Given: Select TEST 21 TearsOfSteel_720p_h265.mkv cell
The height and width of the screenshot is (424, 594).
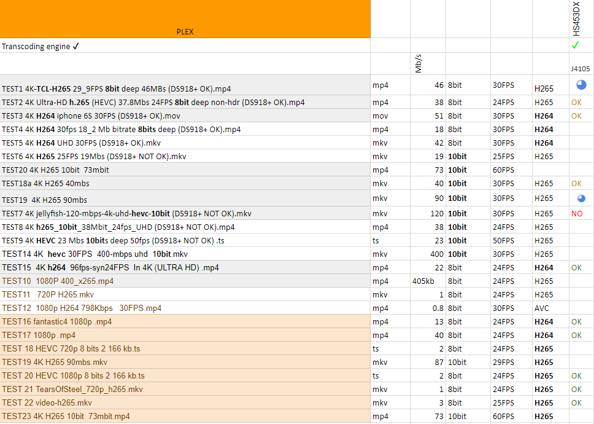Looking at the screenshot, I should (185, 389).
